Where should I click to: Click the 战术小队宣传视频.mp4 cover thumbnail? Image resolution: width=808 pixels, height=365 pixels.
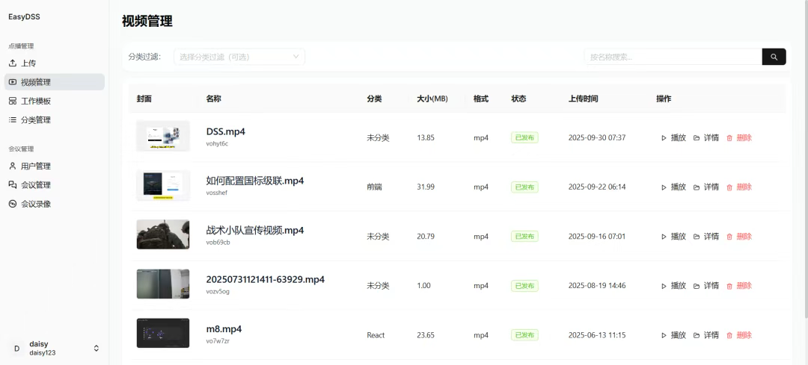[x=163, y=234]
